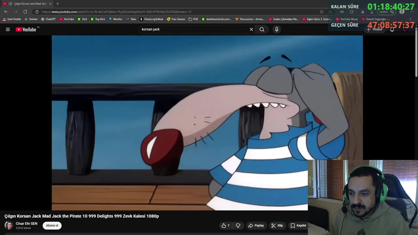Viewport: 418px width, 235px height.
Task: Bookmark this page with star icon
Action: (330, 12)
